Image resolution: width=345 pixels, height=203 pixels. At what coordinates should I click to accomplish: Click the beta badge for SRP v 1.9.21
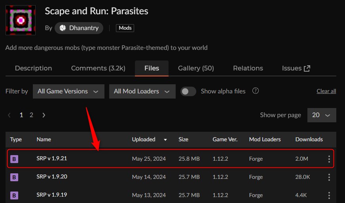pyautogui.click(x=14, y=159)
